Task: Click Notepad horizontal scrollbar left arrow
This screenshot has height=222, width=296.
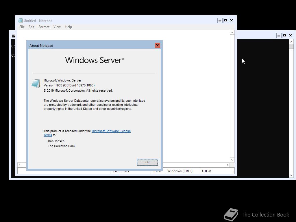Action: click(20, 165)
